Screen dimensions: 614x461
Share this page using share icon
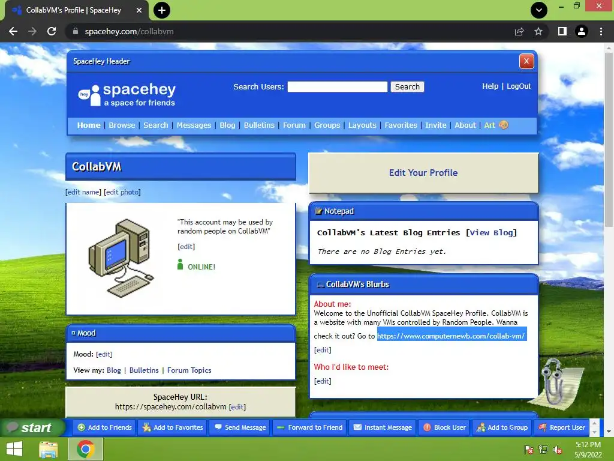click(519, 31)
